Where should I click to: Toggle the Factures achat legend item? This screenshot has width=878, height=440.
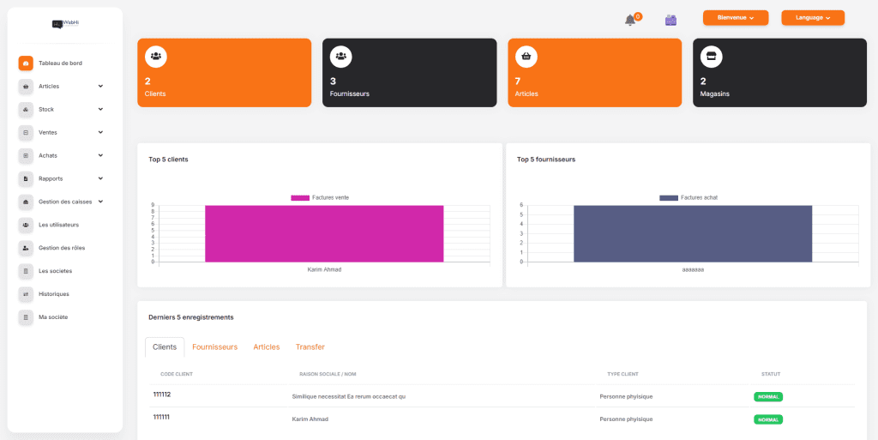[x=689, y=198]
